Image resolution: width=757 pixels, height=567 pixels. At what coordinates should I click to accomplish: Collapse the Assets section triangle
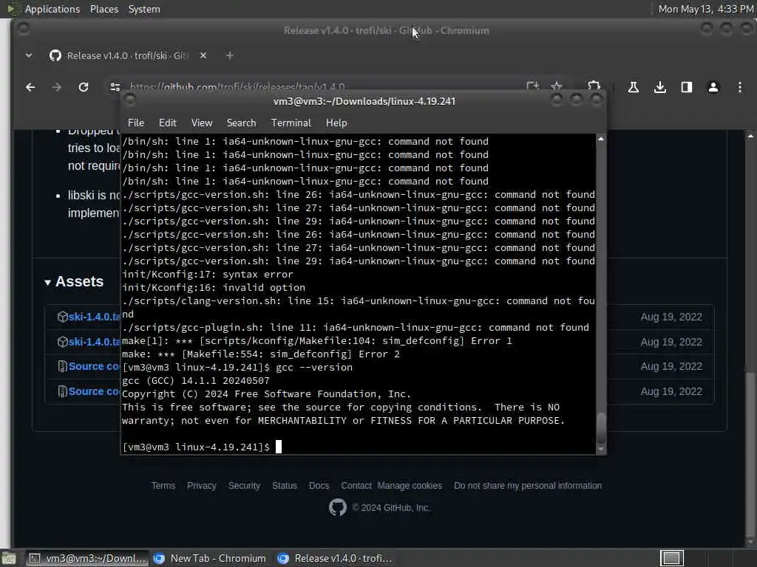tap(47, 283)
